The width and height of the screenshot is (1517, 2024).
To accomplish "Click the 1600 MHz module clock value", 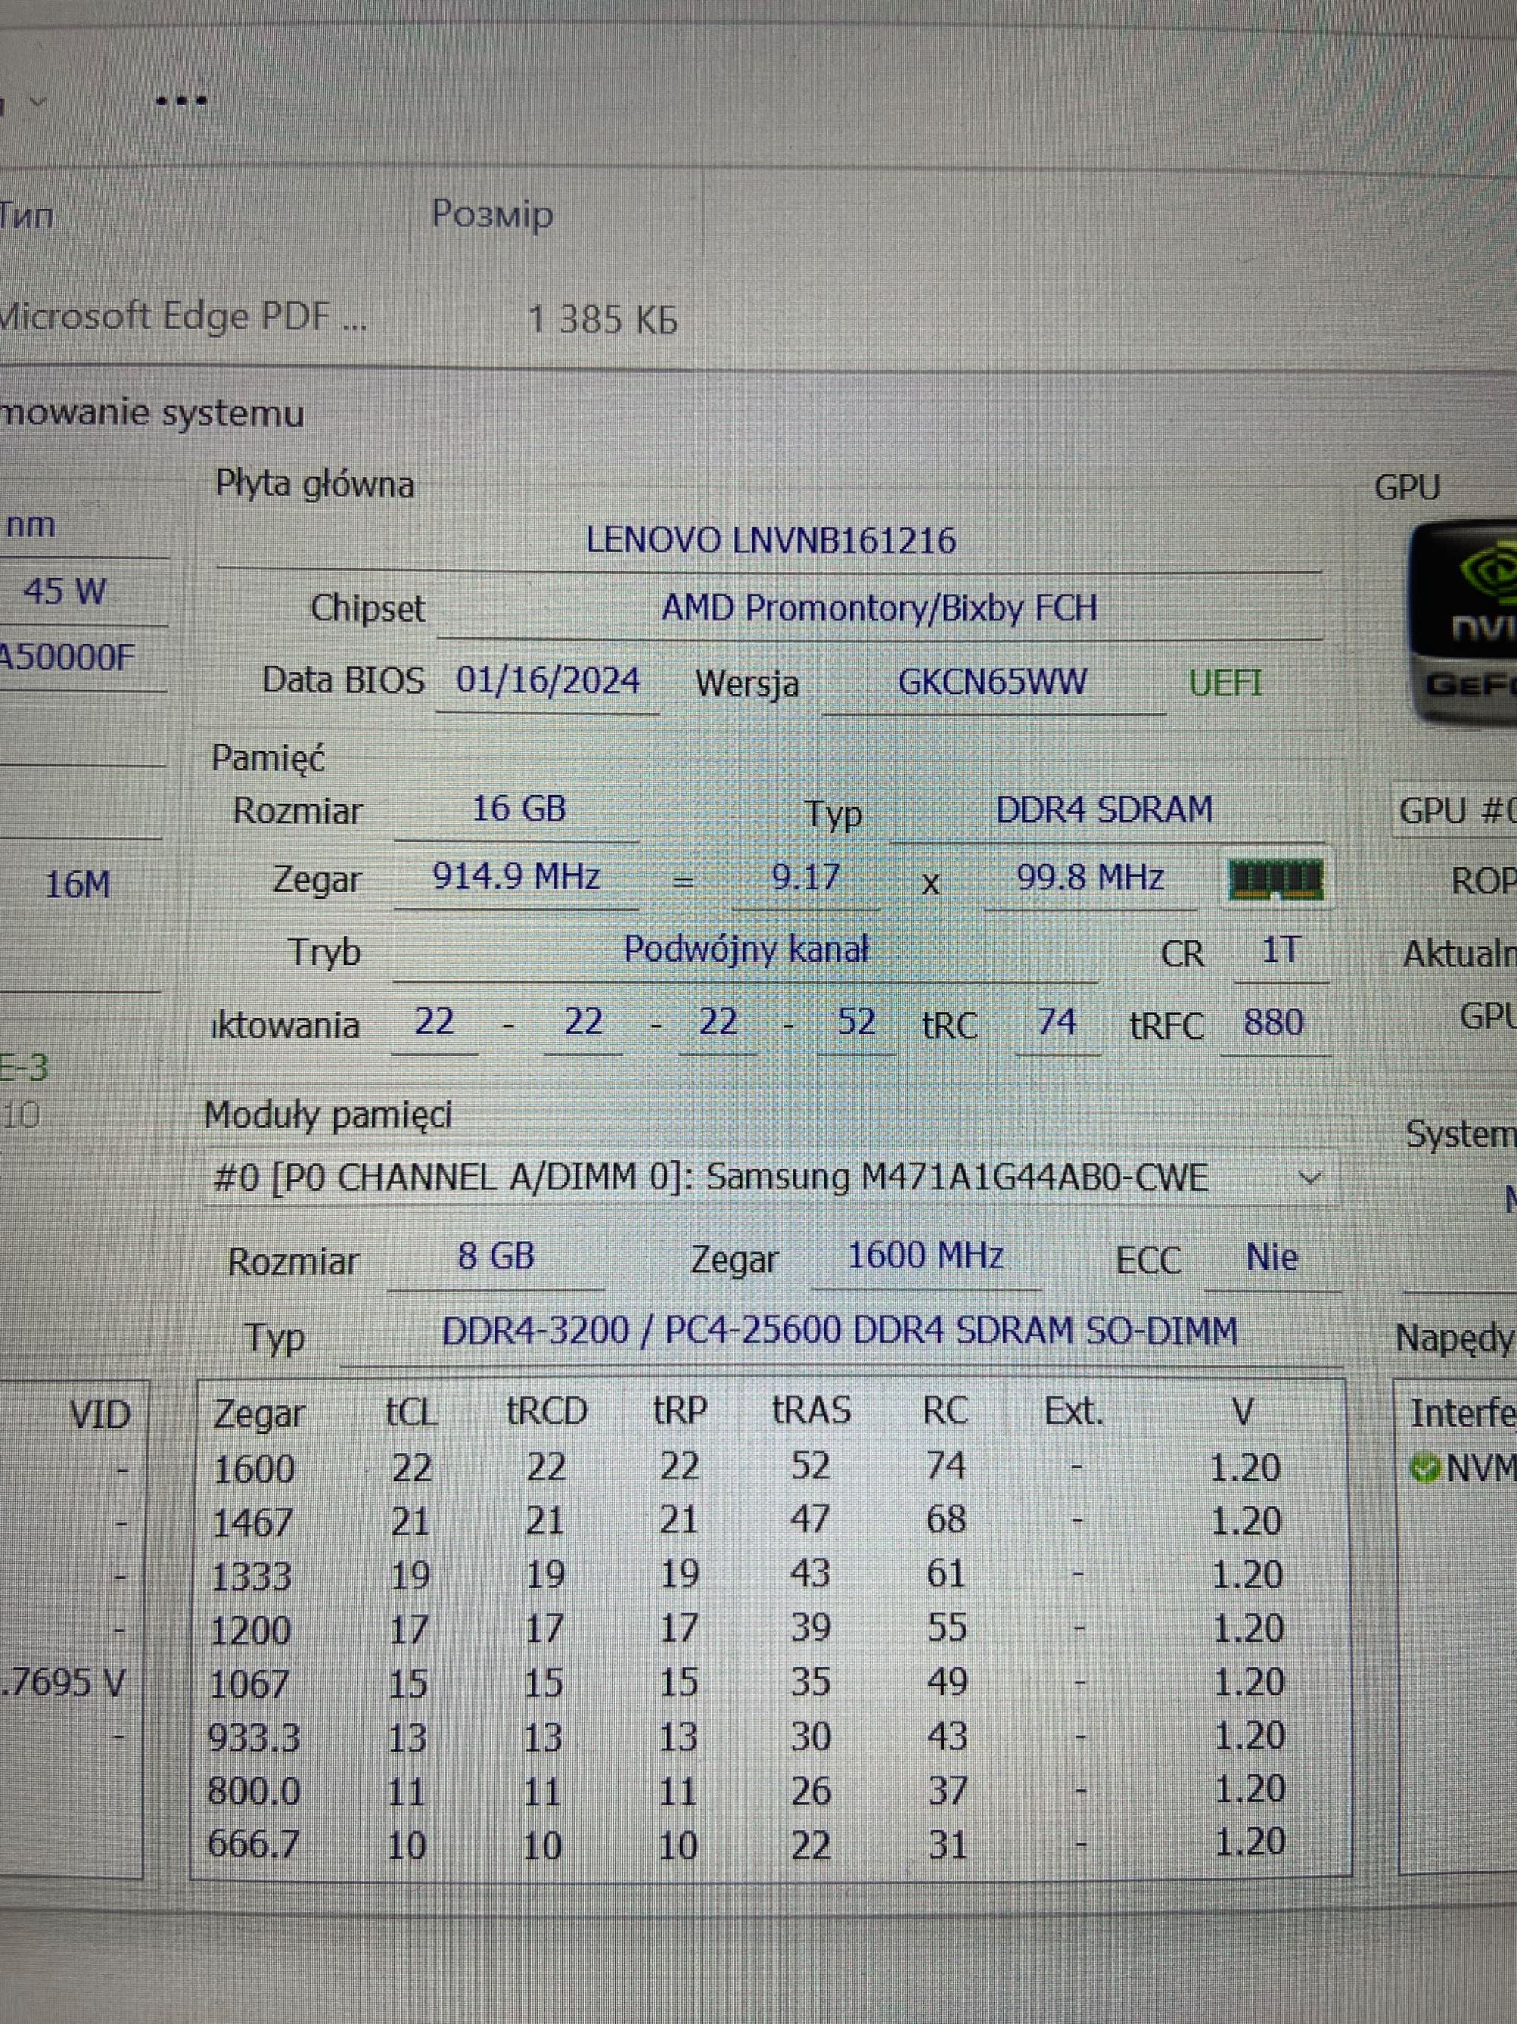I will pyautogui.click(x=925, y=1256).
